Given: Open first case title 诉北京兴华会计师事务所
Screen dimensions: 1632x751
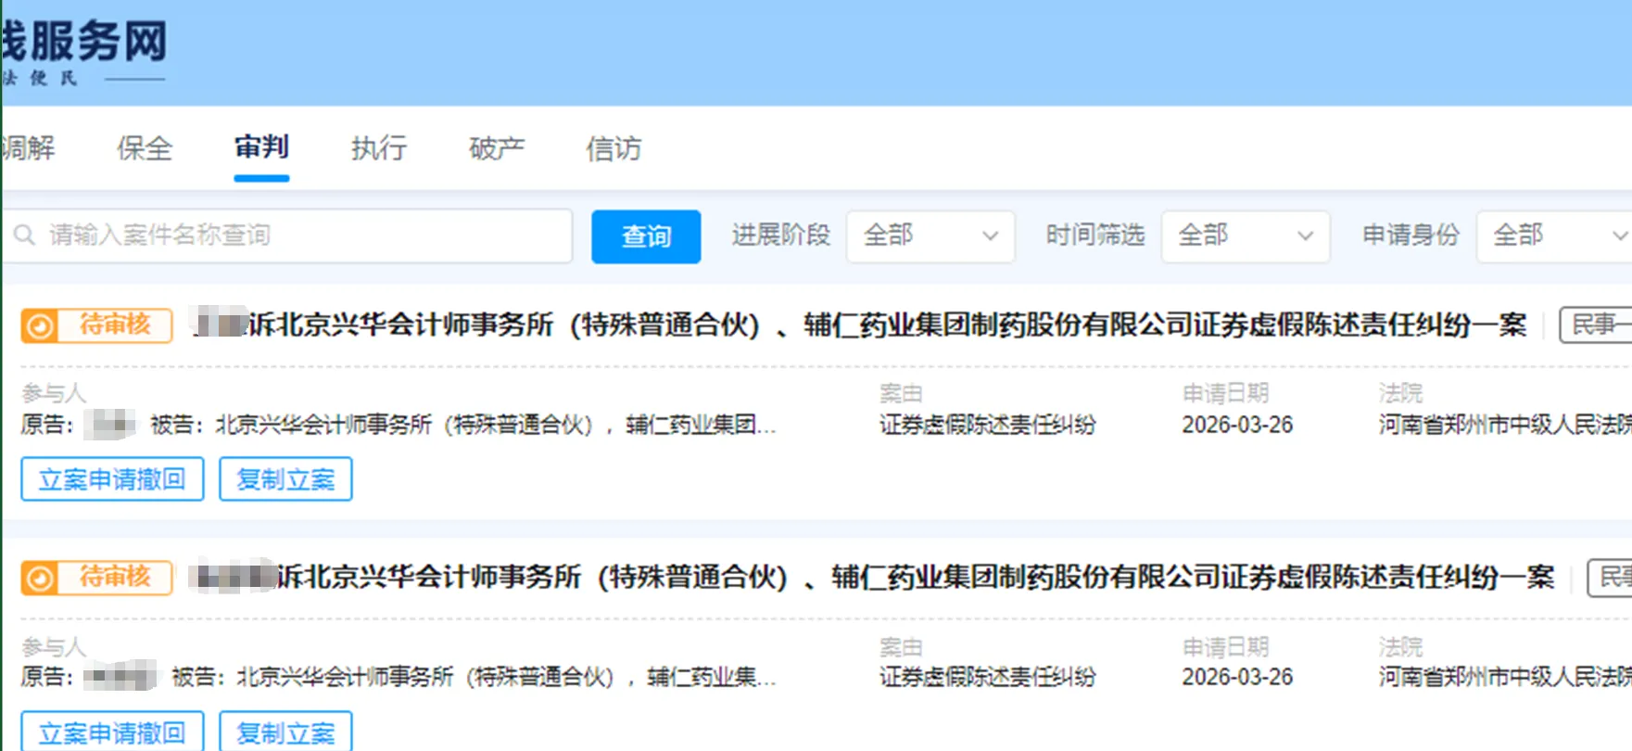Looking at the screenshot, I should 860,325.
